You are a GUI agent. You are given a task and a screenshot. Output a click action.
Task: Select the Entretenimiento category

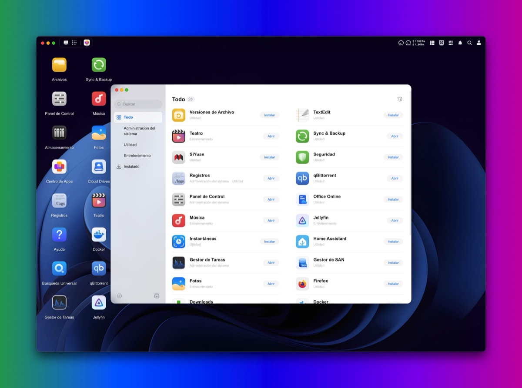click(x=137, y=156)
